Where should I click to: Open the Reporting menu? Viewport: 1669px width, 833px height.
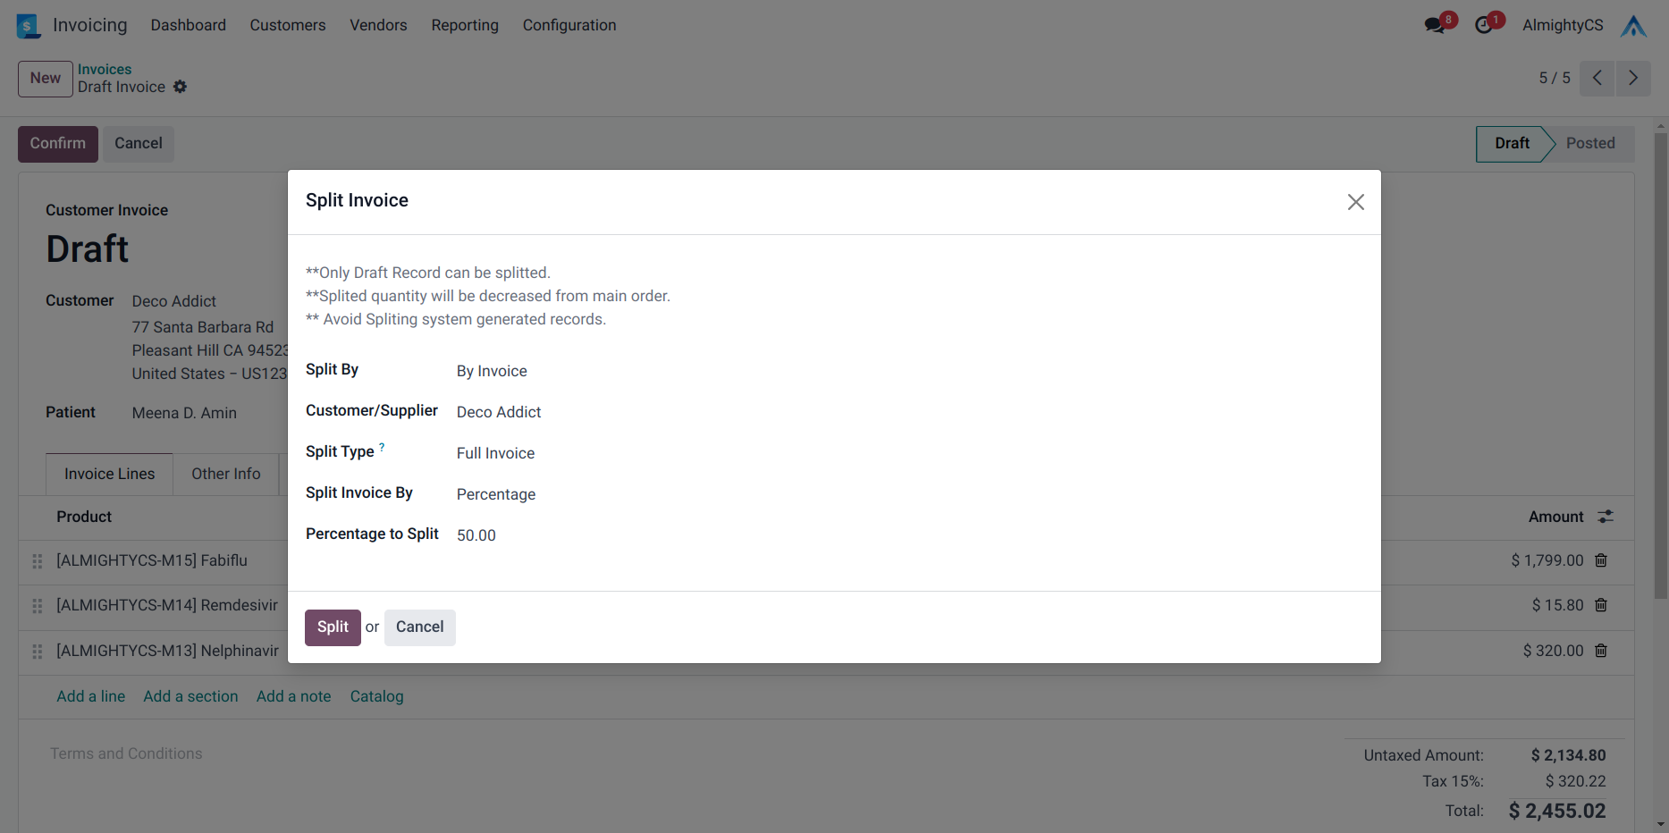[464, 25]
